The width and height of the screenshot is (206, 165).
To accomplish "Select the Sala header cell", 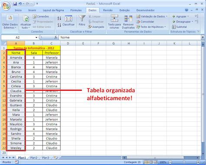I will pos(34,53).
